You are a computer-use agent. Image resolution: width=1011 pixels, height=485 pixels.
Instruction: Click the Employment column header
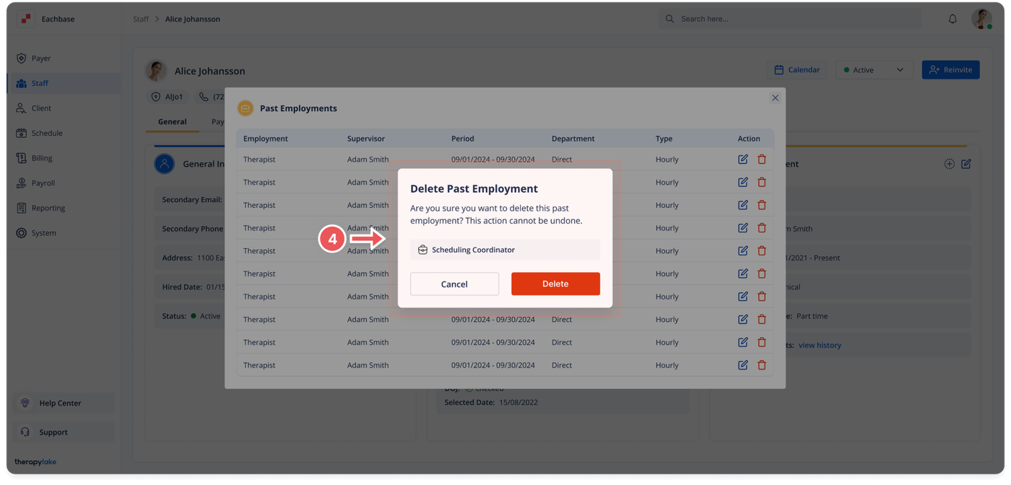coord(265,139)
